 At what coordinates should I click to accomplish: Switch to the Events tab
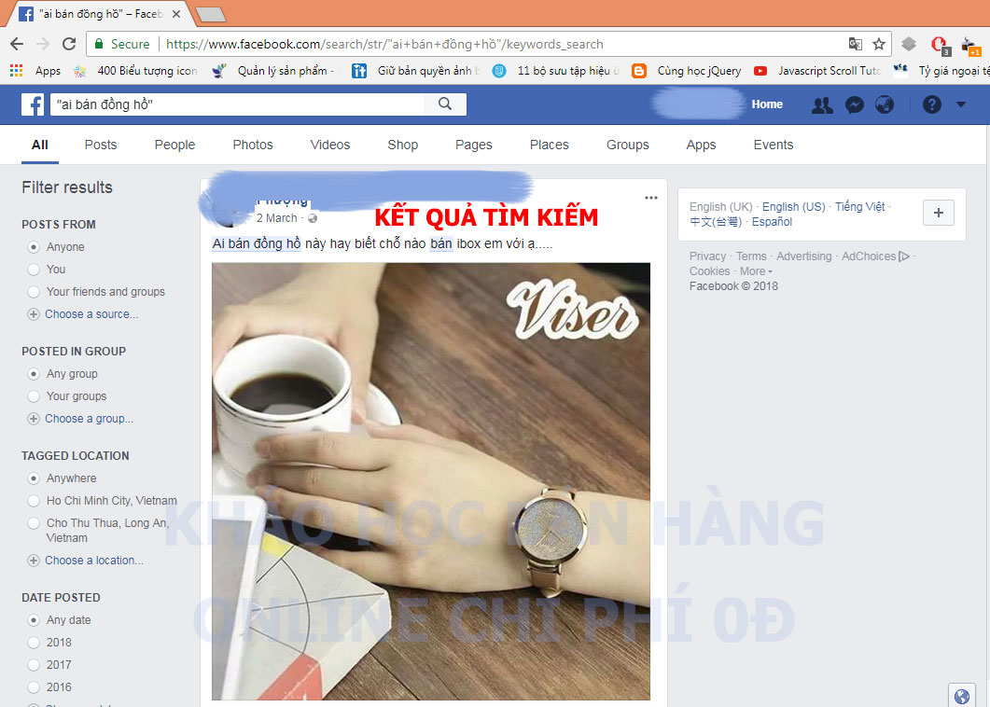(x=774, y=145)
